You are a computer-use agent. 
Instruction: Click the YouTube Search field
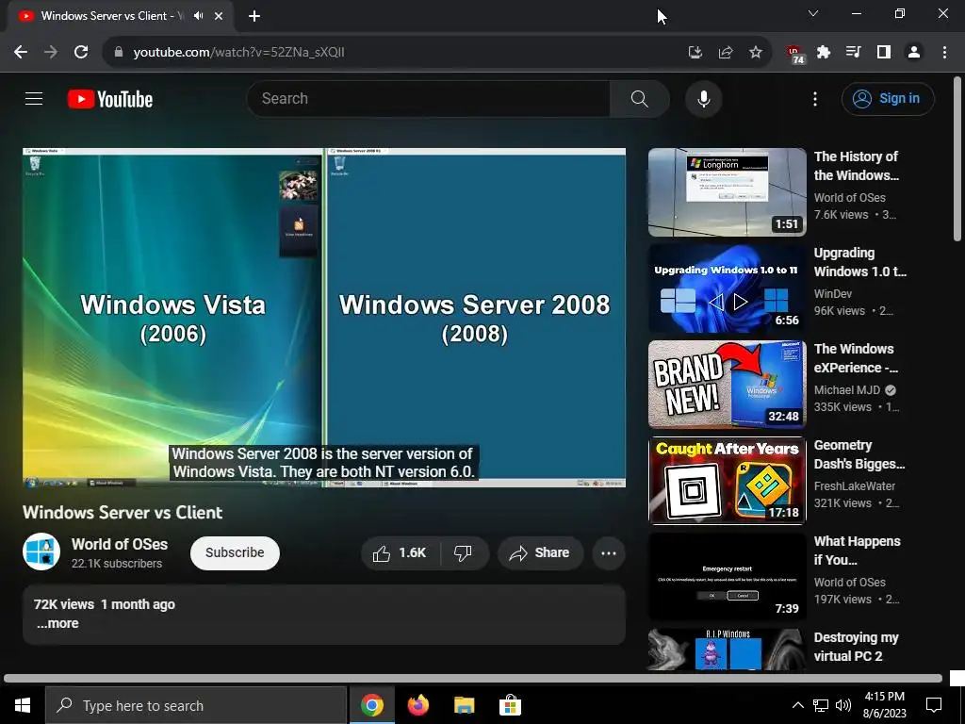pos(429,98)
